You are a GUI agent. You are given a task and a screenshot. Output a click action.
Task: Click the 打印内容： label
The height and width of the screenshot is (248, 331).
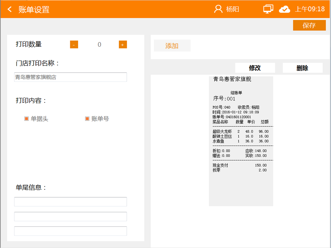(x=31, y=100)
